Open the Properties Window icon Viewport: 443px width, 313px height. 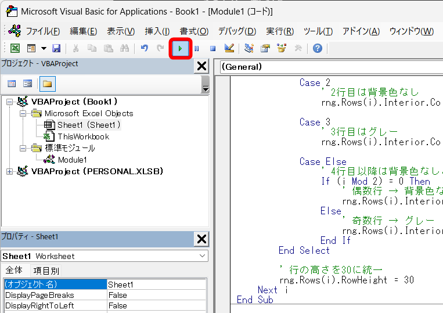coord(265,48)
